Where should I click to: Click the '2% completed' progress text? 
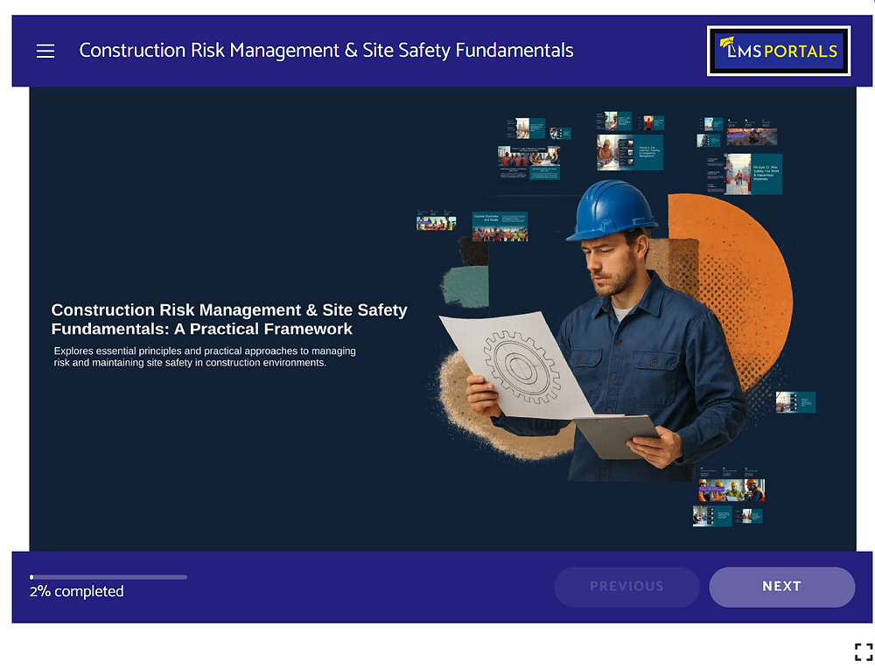click(76, 592)
